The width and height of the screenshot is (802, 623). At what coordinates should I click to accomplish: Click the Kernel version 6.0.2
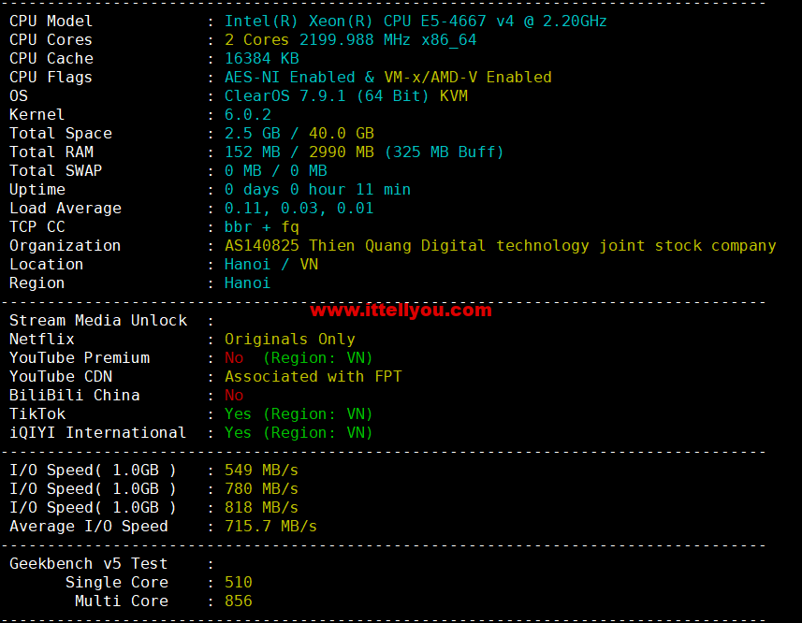(x=247, y=114)
